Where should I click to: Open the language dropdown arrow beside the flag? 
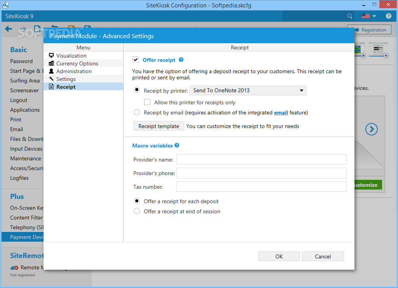coord(374,16)
